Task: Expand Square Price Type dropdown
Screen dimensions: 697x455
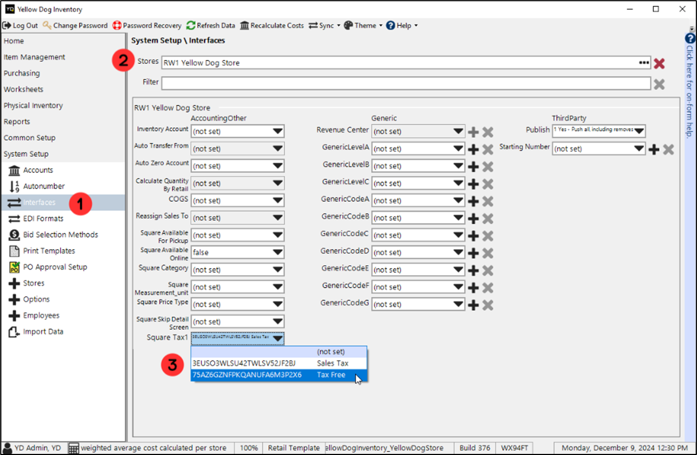Action: [278, 304]
